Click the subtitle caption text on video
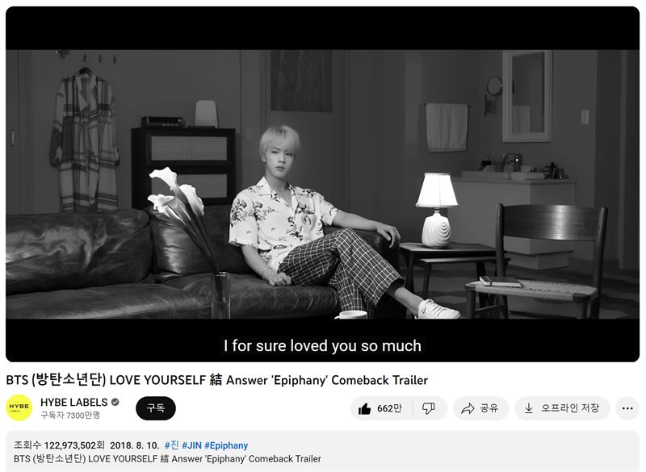This screenshot has height=472, width=646. [322, 345]
